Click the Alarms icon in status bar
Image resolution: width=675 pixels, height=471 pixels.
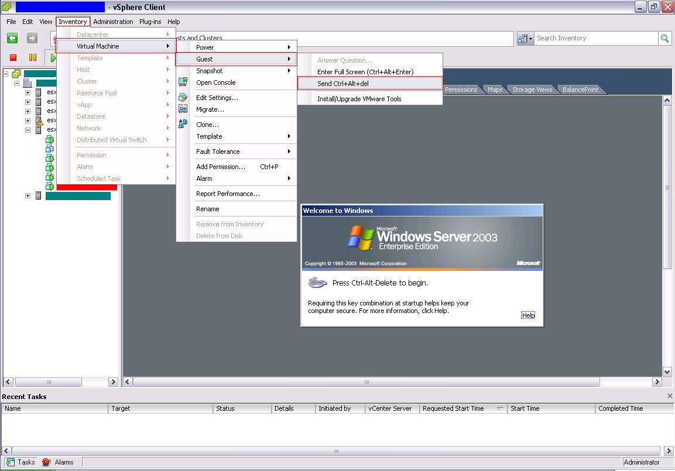click(46, 462)
